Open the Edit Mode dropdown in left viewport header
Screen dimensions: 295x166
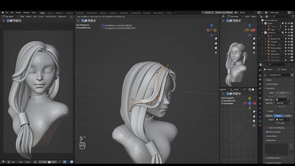tap(10, 17)
